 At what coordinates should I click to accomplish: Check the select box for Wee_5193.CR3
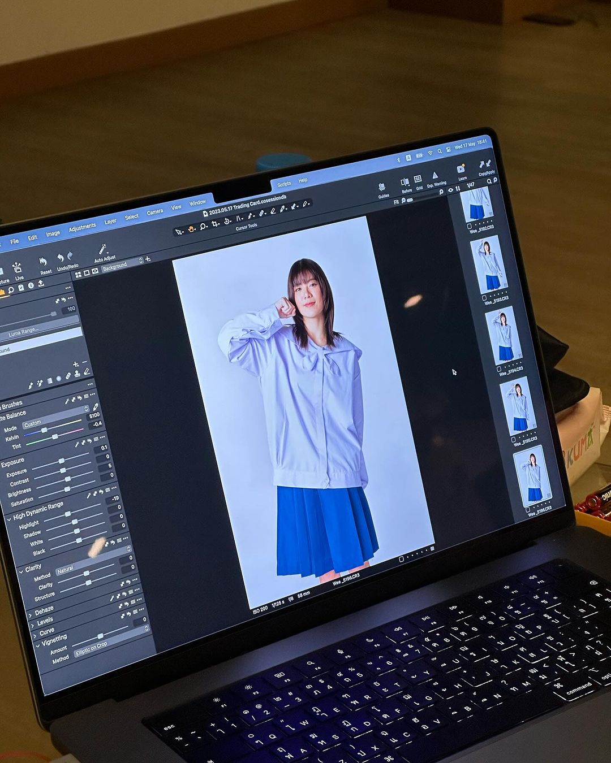(484, 297)
